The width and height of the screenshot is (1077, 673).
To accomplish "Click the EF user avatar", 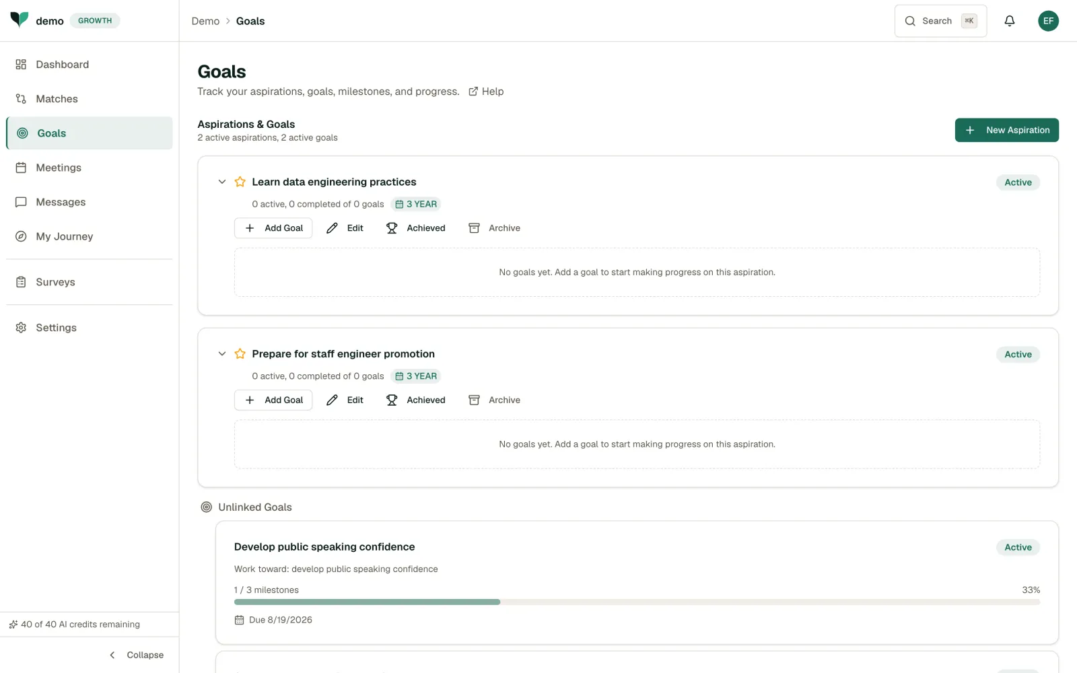I will (x=1048, y=21).
